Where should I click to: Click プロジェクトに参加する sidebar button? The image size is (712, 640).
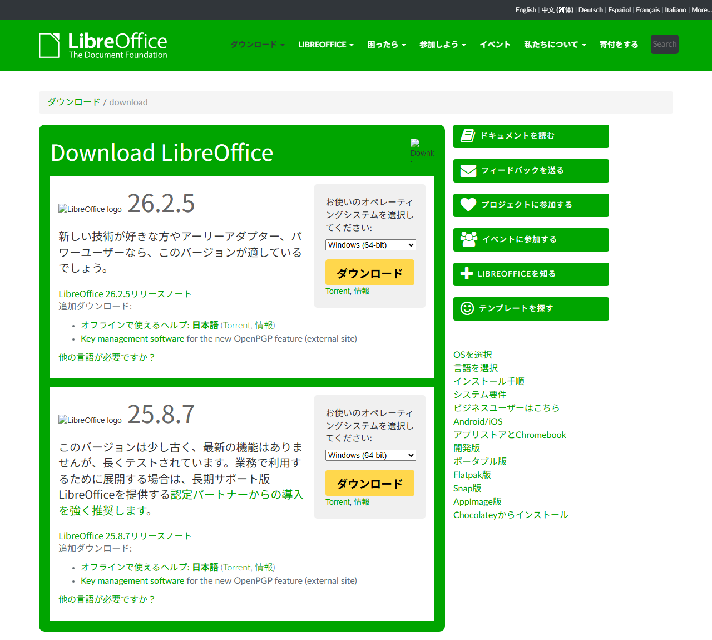click(x=531, y=205)
